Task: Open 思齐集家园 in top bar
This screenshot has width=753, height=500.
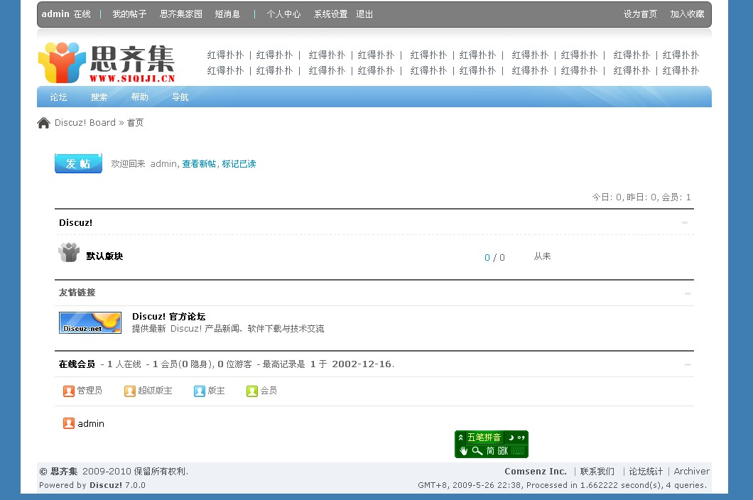Action: click(181, 14)
